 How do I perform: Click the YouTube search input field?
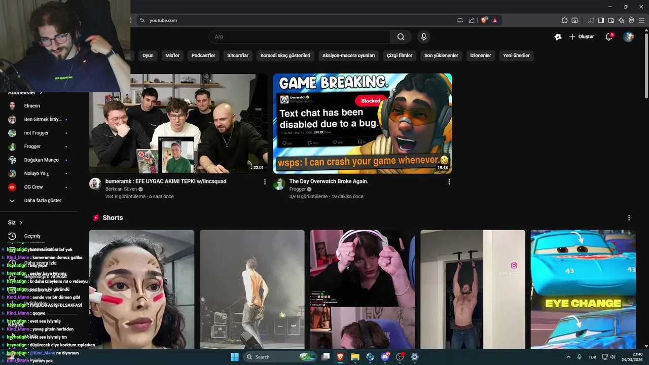coord(299,36)
